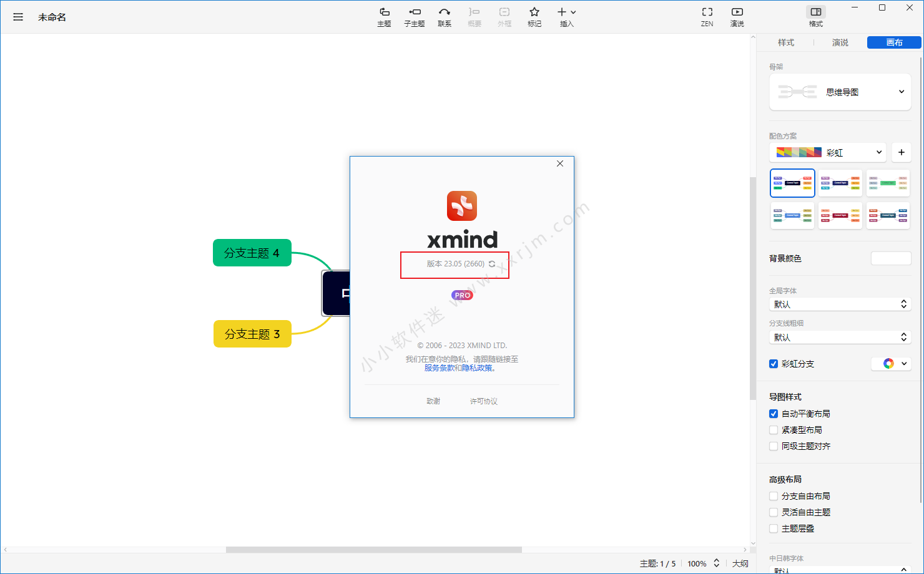Viewport: 924px width, 574px height.
Task: Open the hamburger main menu
Action: click(x=18, y=17)
